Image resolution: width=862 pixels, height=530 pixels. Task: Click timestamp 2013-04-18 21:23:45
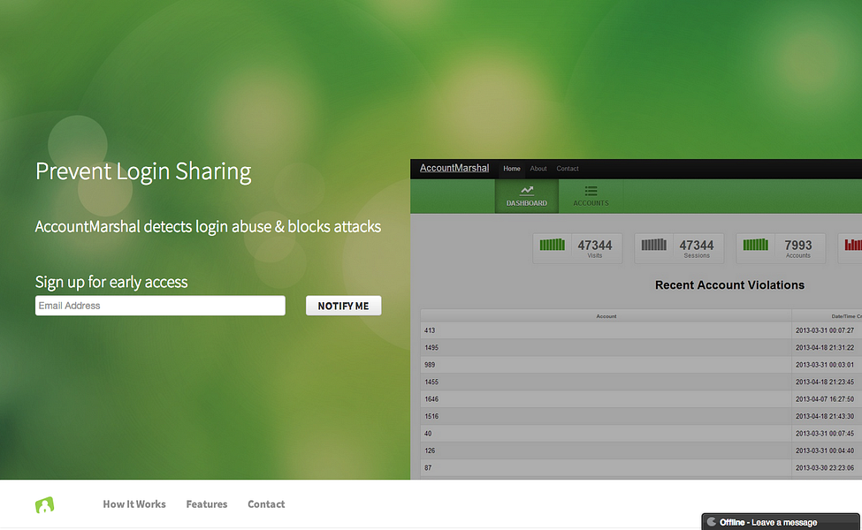825,382
